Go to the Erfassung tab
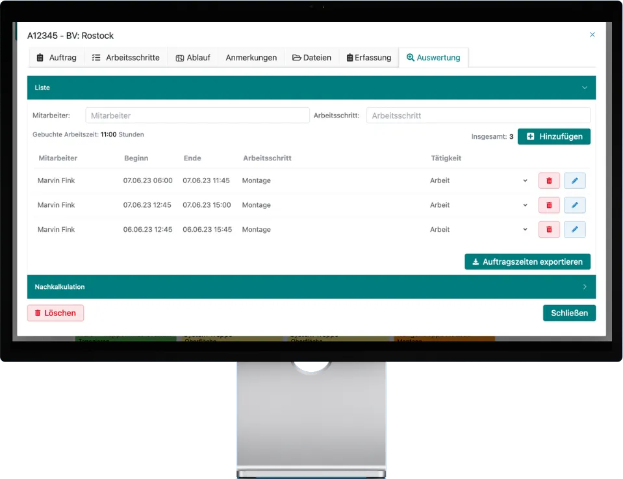Viewport: 623px width, 479px height. pyautogui.click(x=368, y=58)
